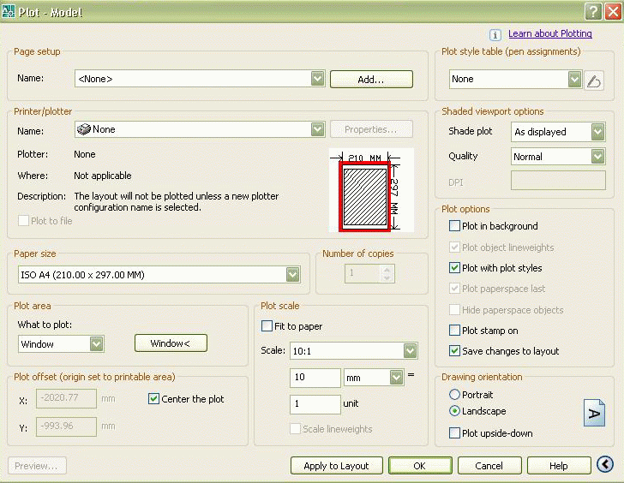The width and height of the screenshot is (624, 483).
Task: Expand the Printer/plotter name dropdown
Action: 317,129
